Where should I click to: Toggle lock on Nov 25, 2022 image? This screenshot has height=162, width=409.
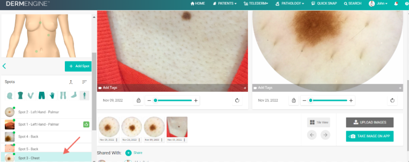294,101
